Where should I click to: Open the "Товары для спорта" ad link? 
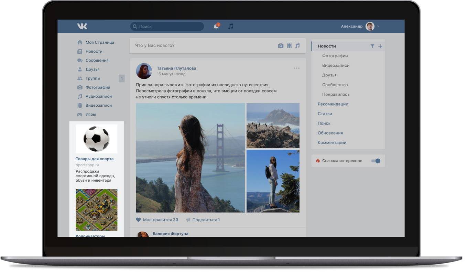pyautogui.click(x=95, y=159)
